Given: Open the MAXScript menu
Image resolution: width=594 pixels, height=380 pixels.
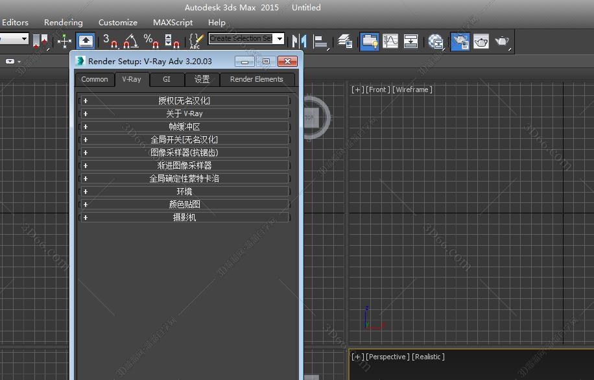Looking at the screenshot, I should 172,22.
